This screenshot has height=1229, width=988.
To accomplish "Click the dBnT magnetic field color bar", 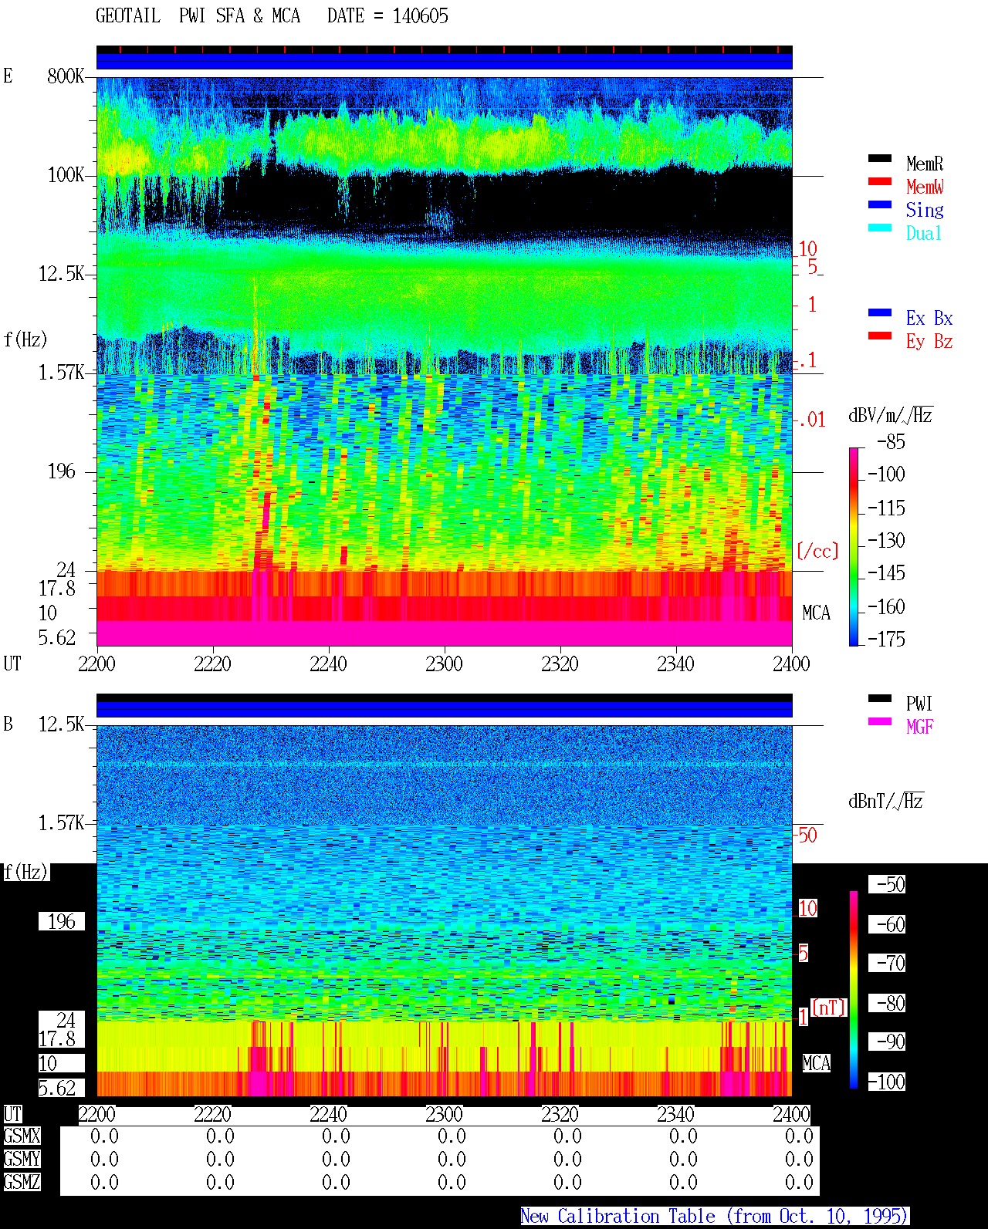I will (x=854, y=990).
